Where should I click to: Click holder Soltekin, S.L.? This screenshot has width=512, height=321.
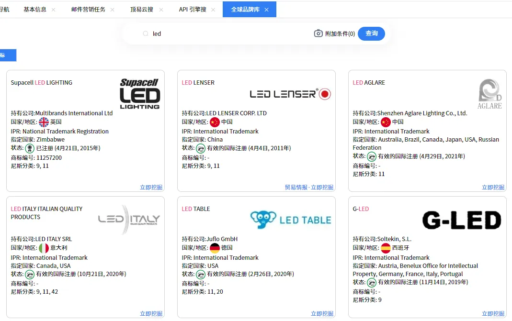[x=395, y=239]
